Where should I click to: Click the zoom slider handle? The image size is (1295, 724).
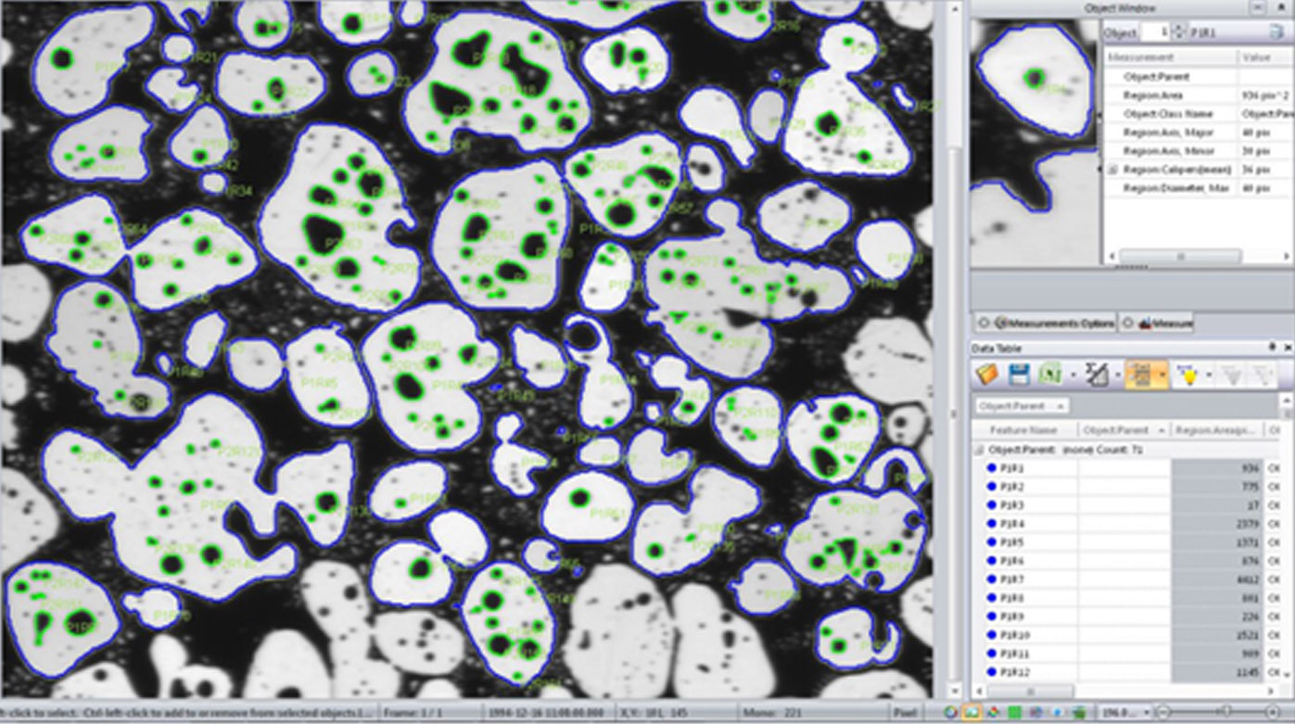1225,712
